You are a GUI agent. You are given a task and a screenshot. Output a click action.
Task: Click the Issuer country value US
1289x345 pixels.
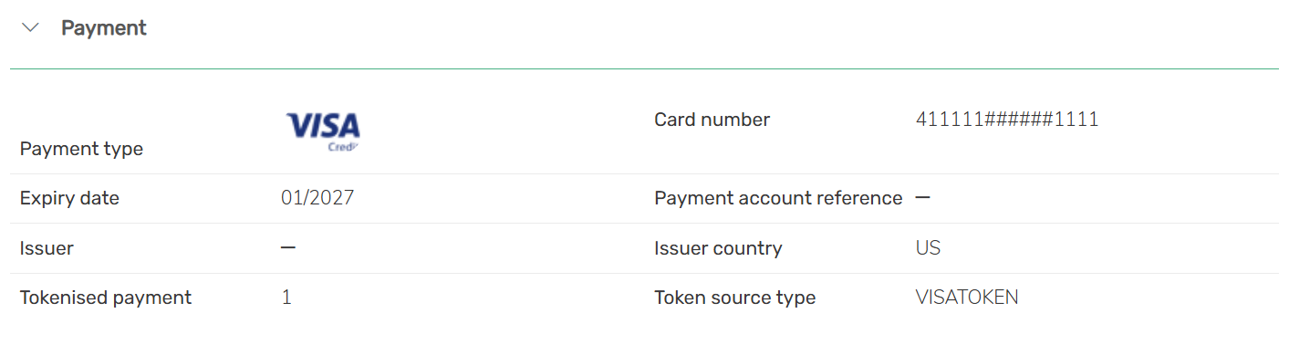coord(928,248)
